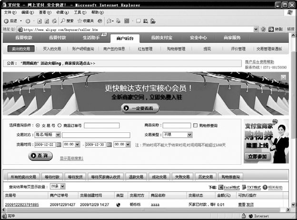Click the type icon in the transaction row

(118, 205)
